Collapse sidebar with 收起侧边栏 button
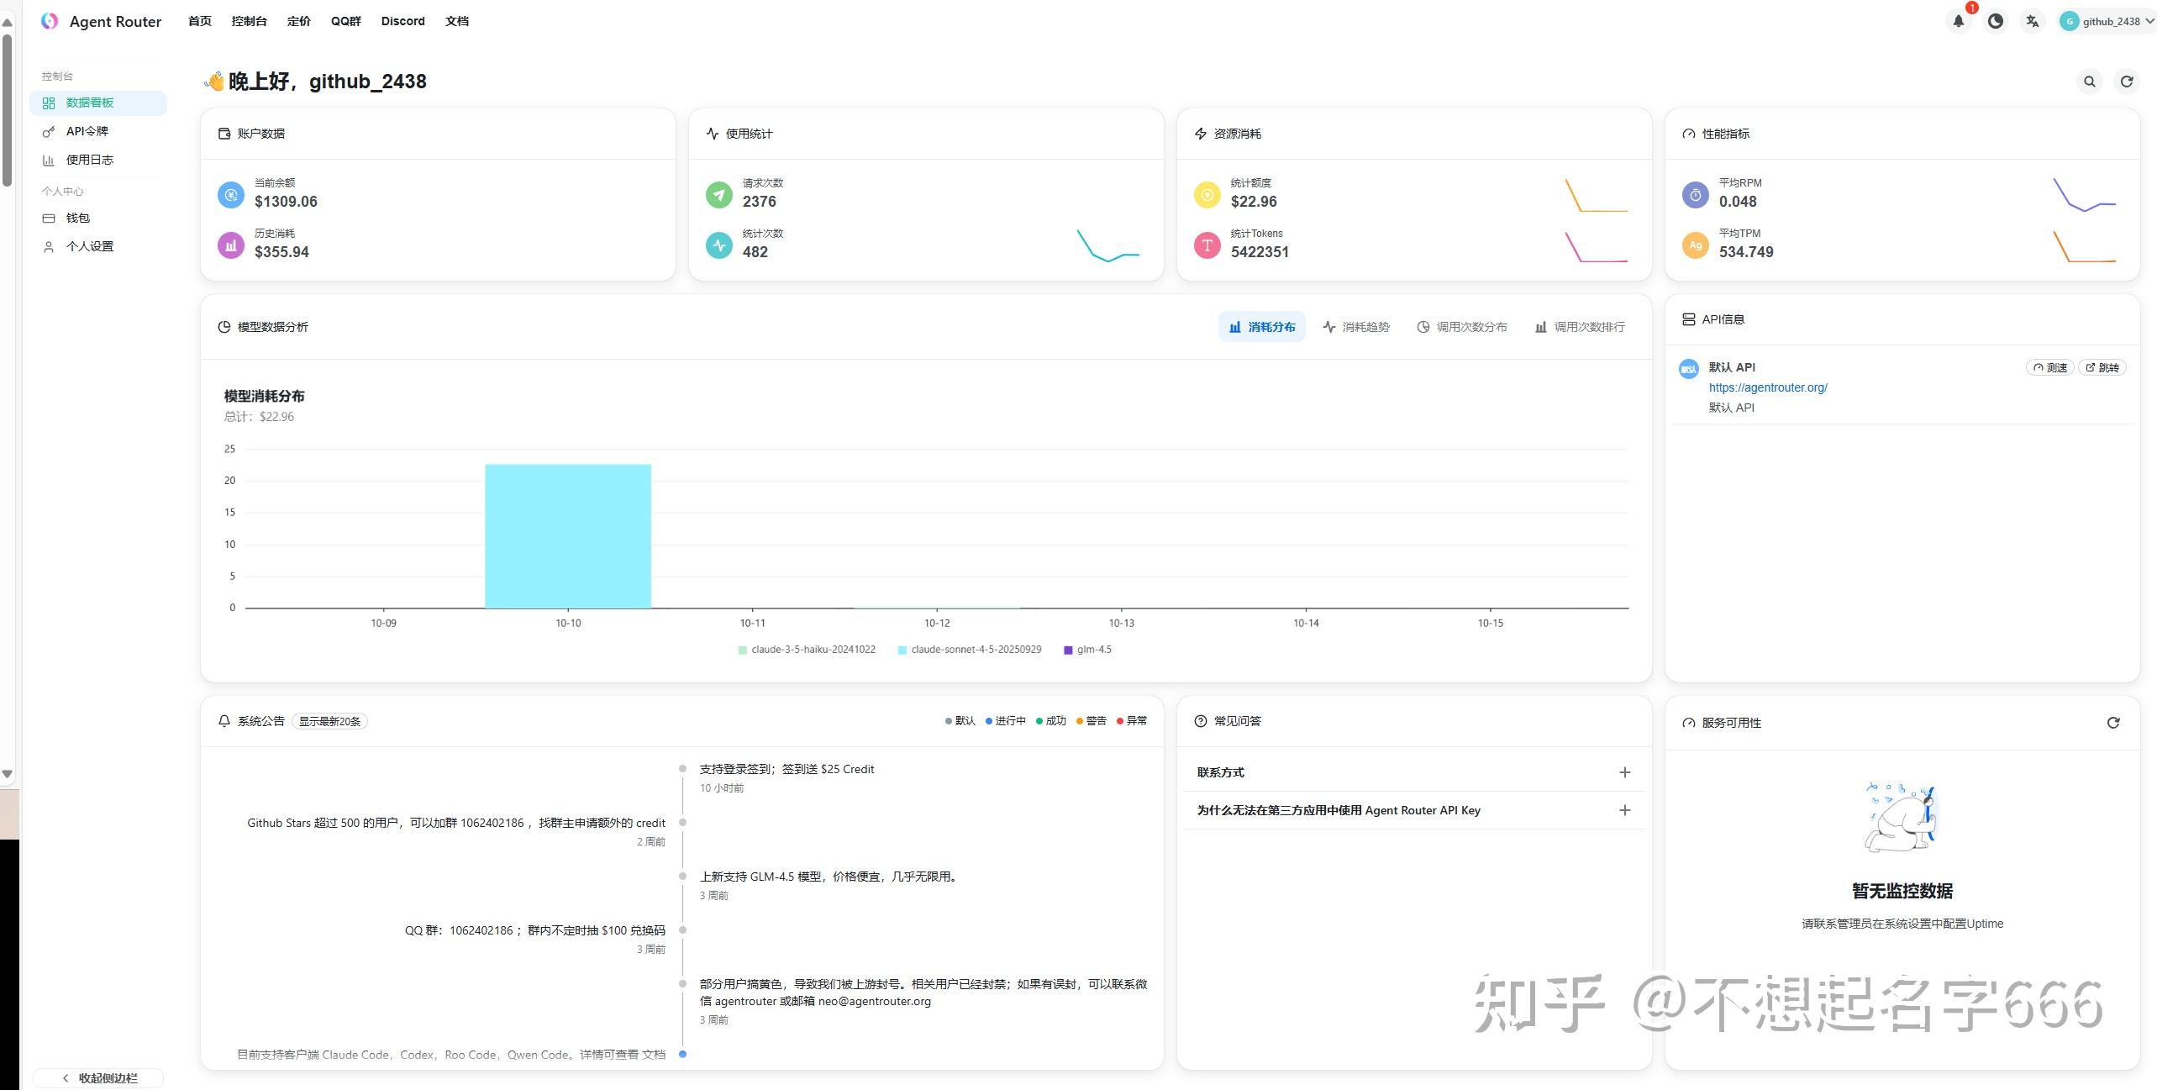Viewport: 2157px width, 1090px height. [x=98, y=1077]
